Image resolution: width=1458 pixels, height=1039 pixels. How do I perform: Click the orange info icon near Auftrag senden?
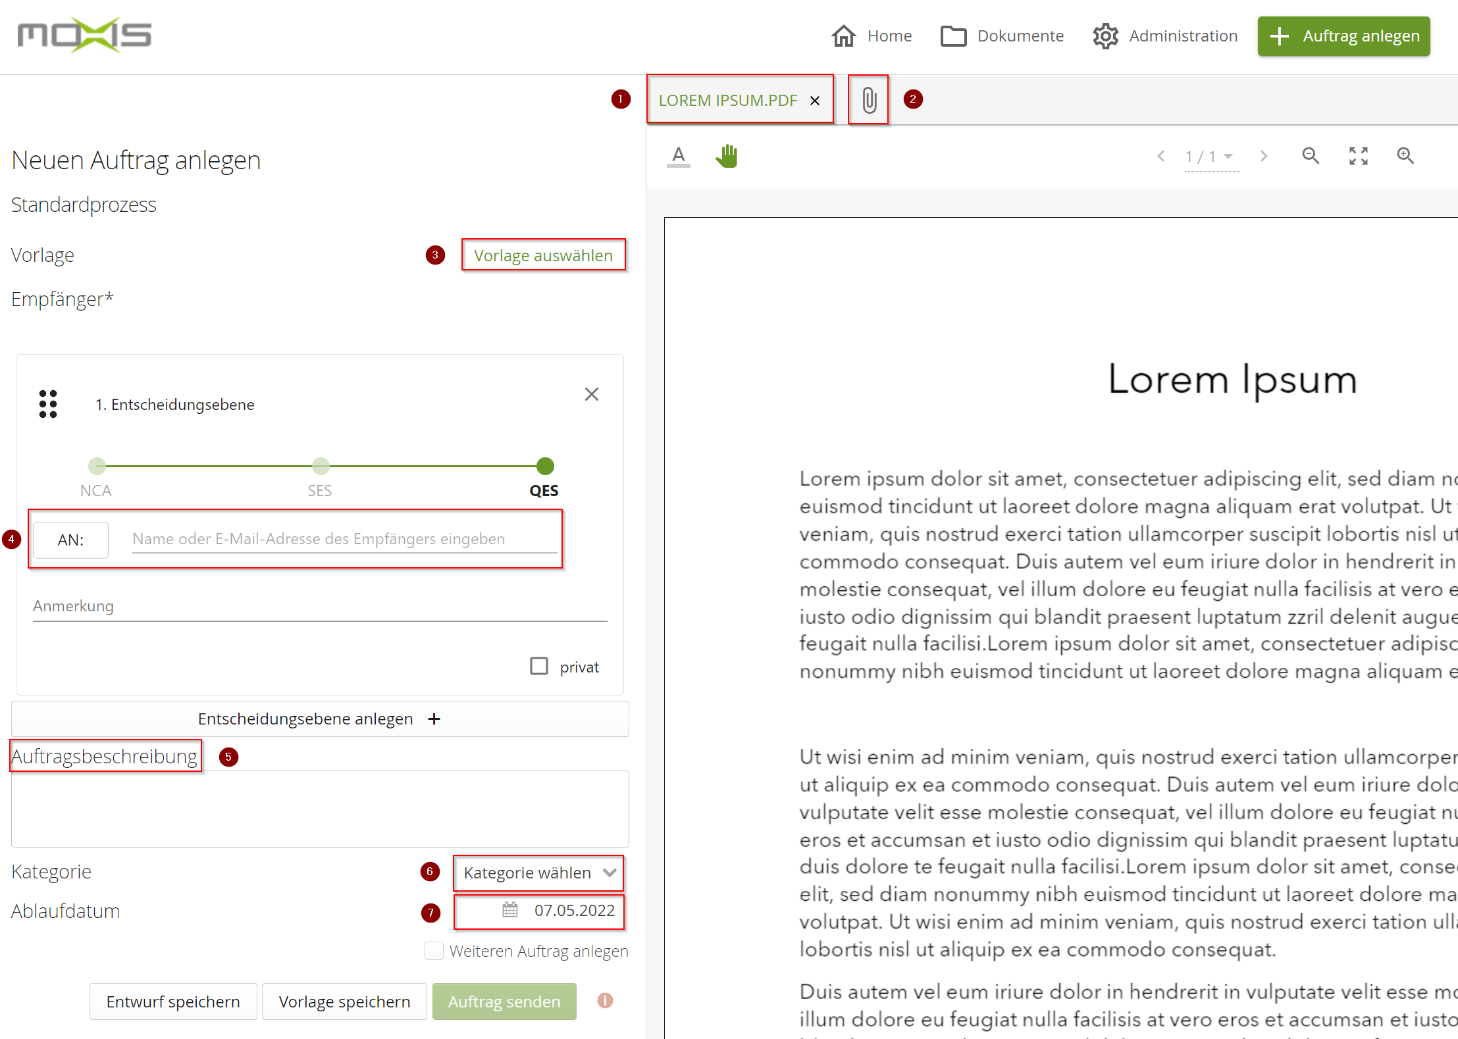point(605,1001)
